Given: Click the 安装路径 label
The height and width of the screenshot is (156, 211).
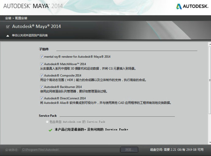Looking at the screenshot, I should (12, 150).
